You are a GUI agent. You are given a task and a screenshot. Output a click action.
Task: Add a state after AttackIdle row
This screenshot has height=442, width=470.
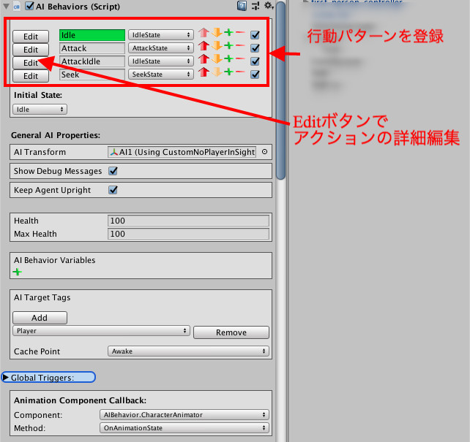pos(228,58)
